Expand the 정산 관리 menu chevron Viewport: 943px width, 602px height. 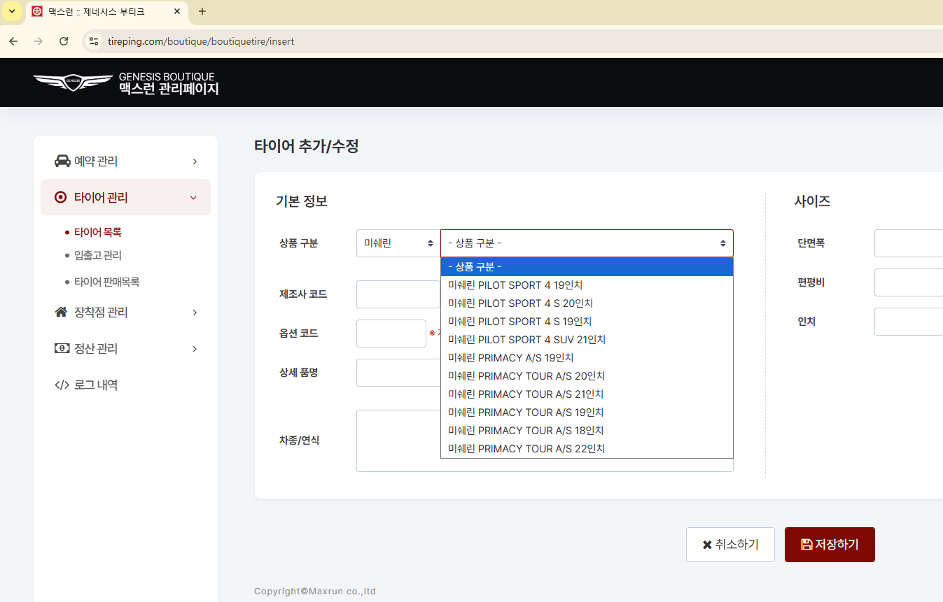pyautogui.click(x=195, y=349)
